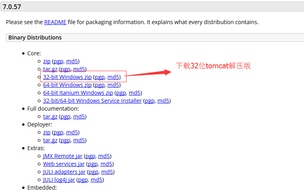
Task: Open md5 for JULI adapters jar
Action: tap(107, 172)
